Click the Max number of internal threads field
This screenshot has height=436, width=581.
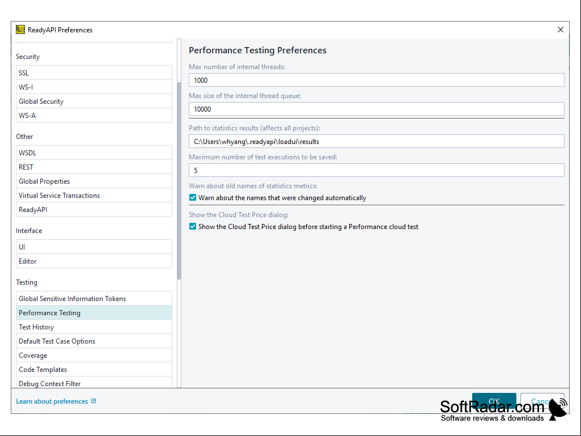coord(376,80)
